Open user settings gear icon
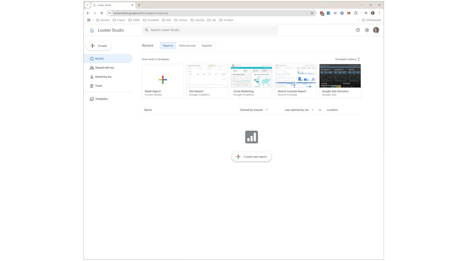 367,30
